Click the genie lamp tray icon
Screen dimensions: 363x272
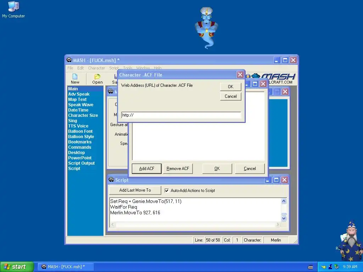tap(323, 267)
